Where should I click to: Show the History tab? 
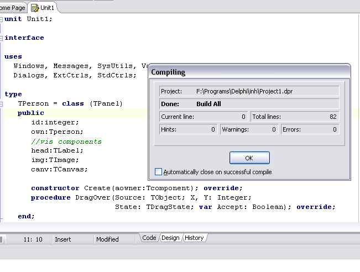click(x=194, y=238)
